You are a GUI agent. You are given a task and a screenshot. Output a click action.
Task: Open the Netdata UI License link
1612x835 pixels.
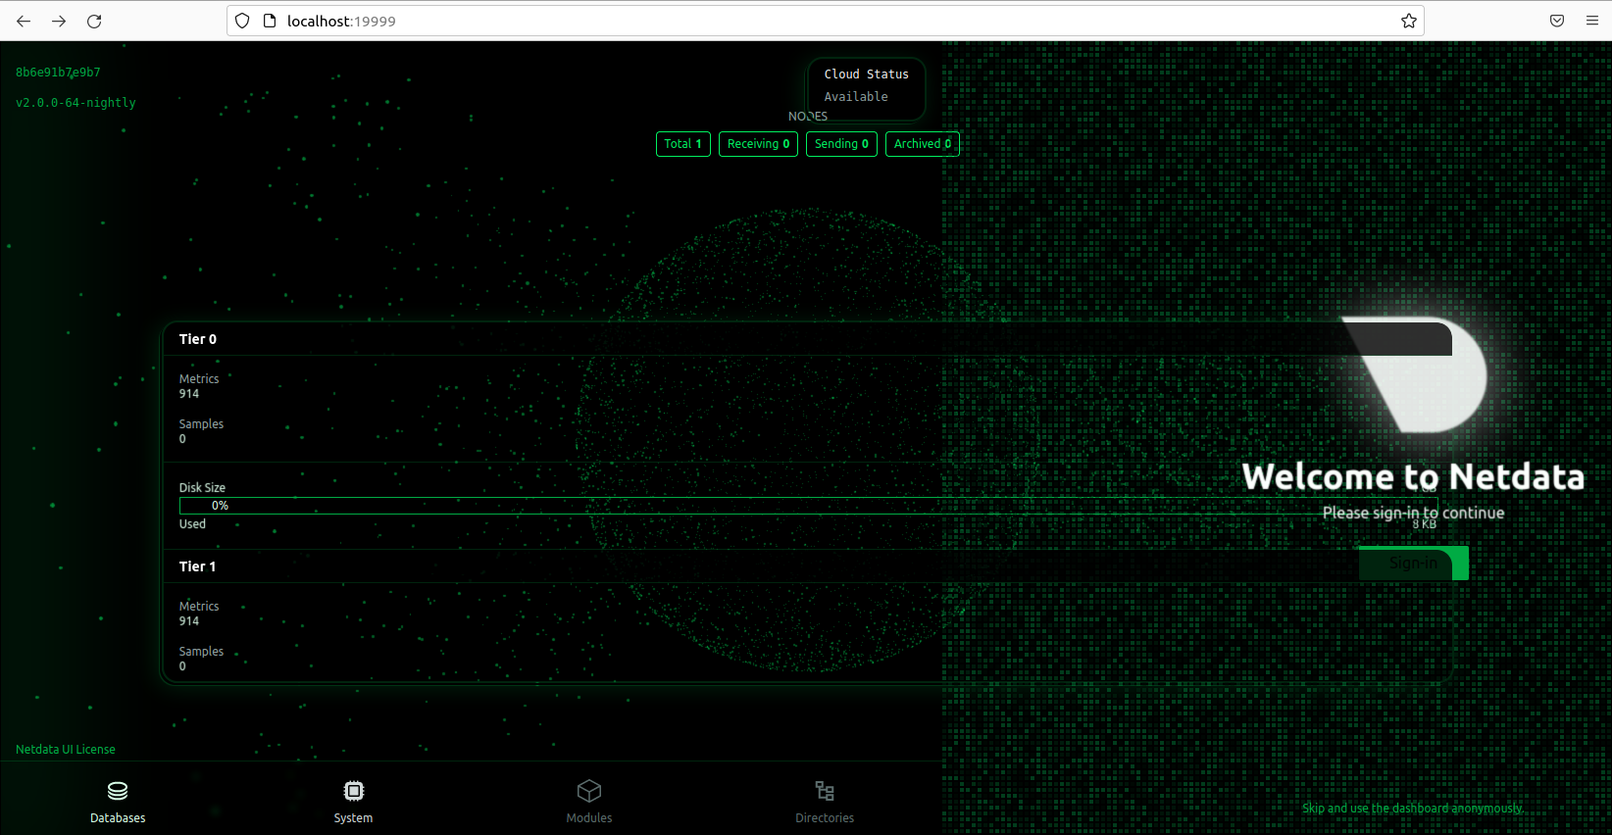pyautogui.click(x=66, y=750)
